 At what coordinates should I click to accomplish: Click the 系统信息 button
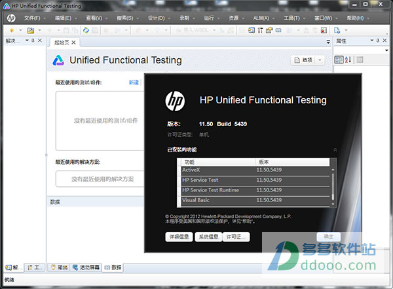tap(208, 237)
